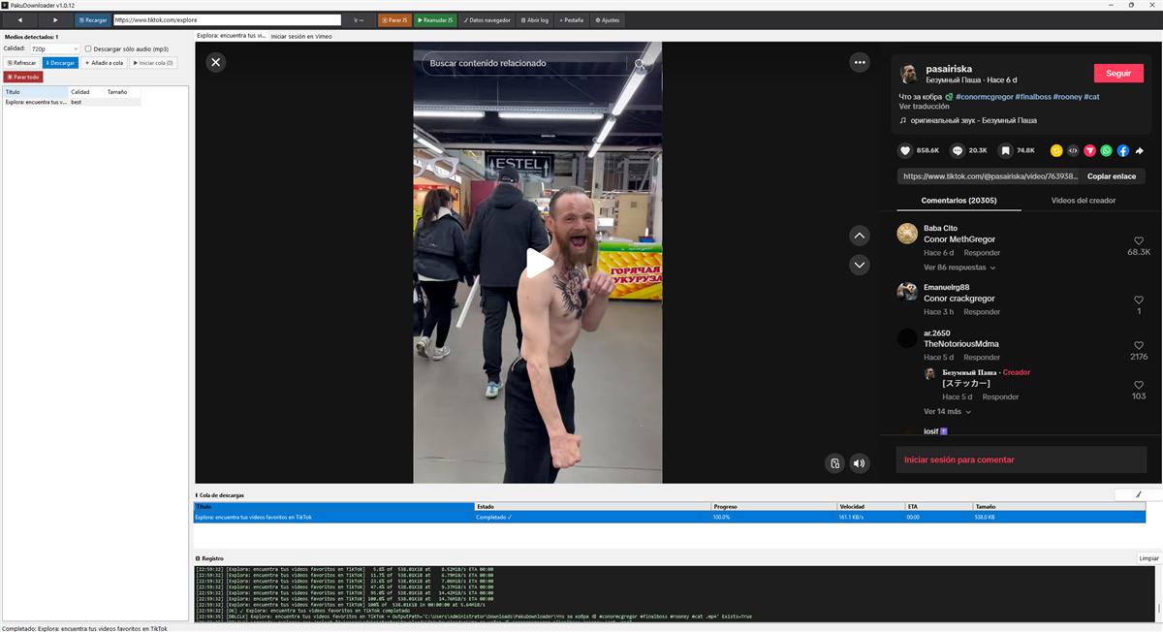Open the three-dot more options menu
The image size is (1163, 632).
coord(860,62)
